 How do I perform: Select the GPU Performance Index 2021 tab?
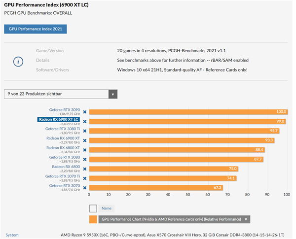[x=35, y=29]
